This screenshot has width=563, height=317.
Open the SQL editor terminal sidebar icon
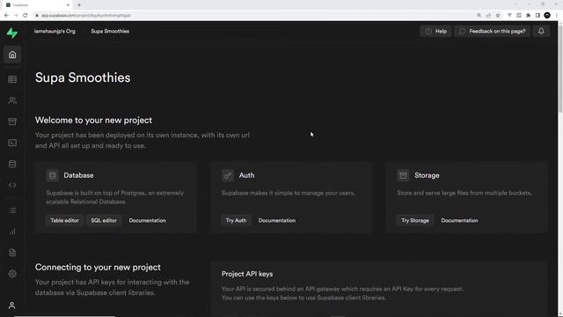coord(12,143)
